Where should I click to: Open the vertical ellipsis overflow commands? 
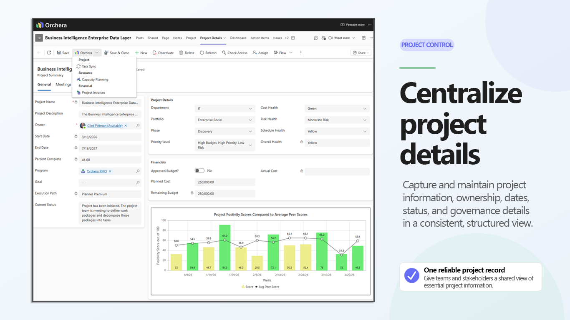(301, 53)
